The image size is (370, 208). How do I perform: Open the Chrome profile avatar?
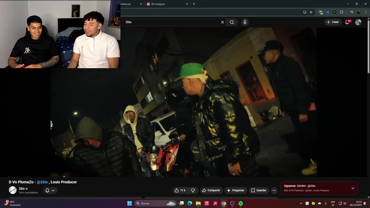tap(359, 12)
